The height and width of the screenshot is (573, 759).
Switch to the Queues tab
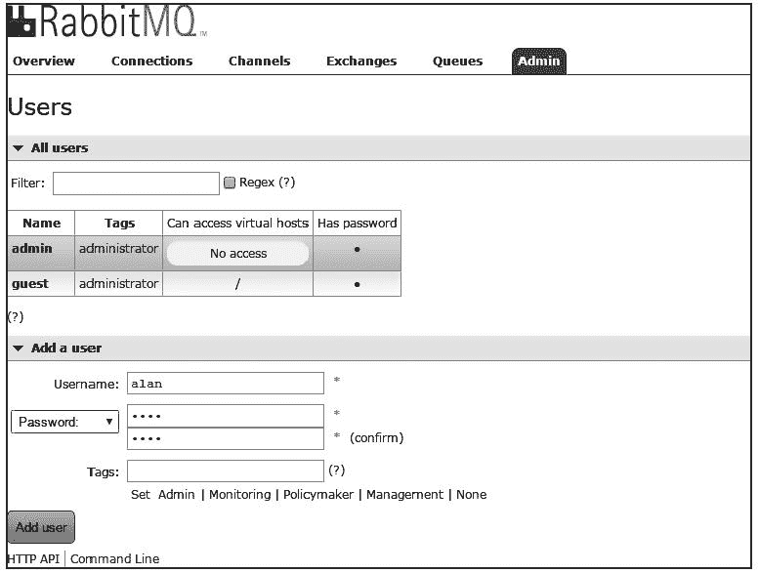pyautogui.click(x=457, y=61)
